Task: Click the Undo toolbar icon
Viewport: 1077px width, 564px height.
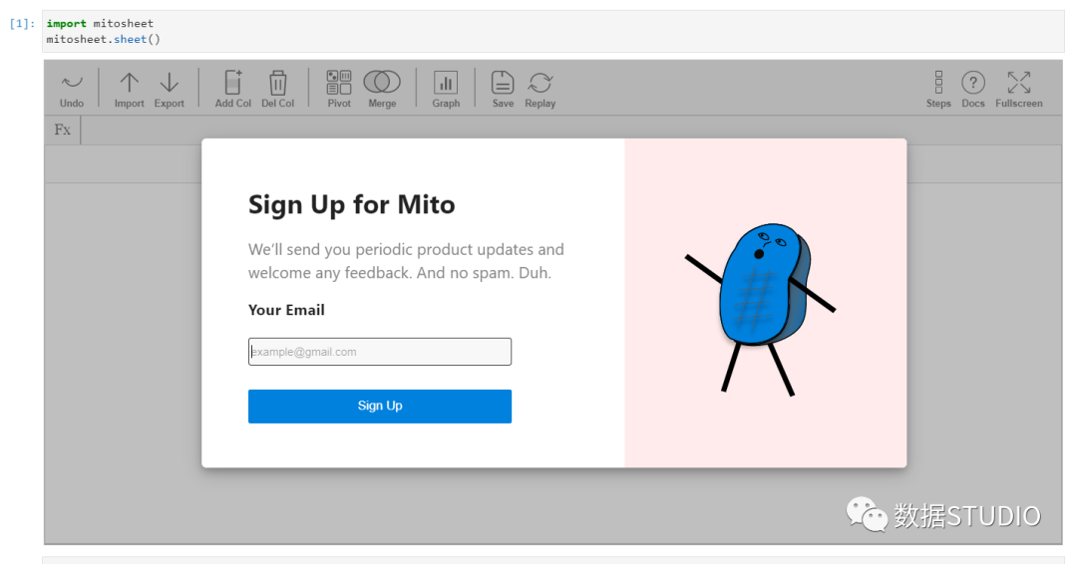Action: (72, 90)
